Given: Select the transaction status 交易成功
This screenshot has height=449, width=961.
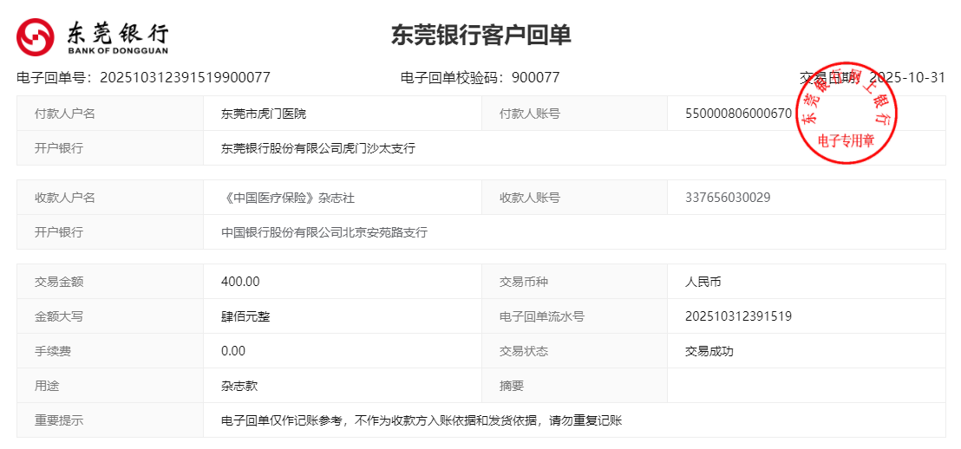Looking at the screenshot, I should (709, 351).
